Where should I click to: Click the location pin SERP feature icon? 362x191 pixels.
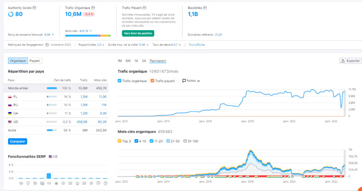[x=28, y=183]
